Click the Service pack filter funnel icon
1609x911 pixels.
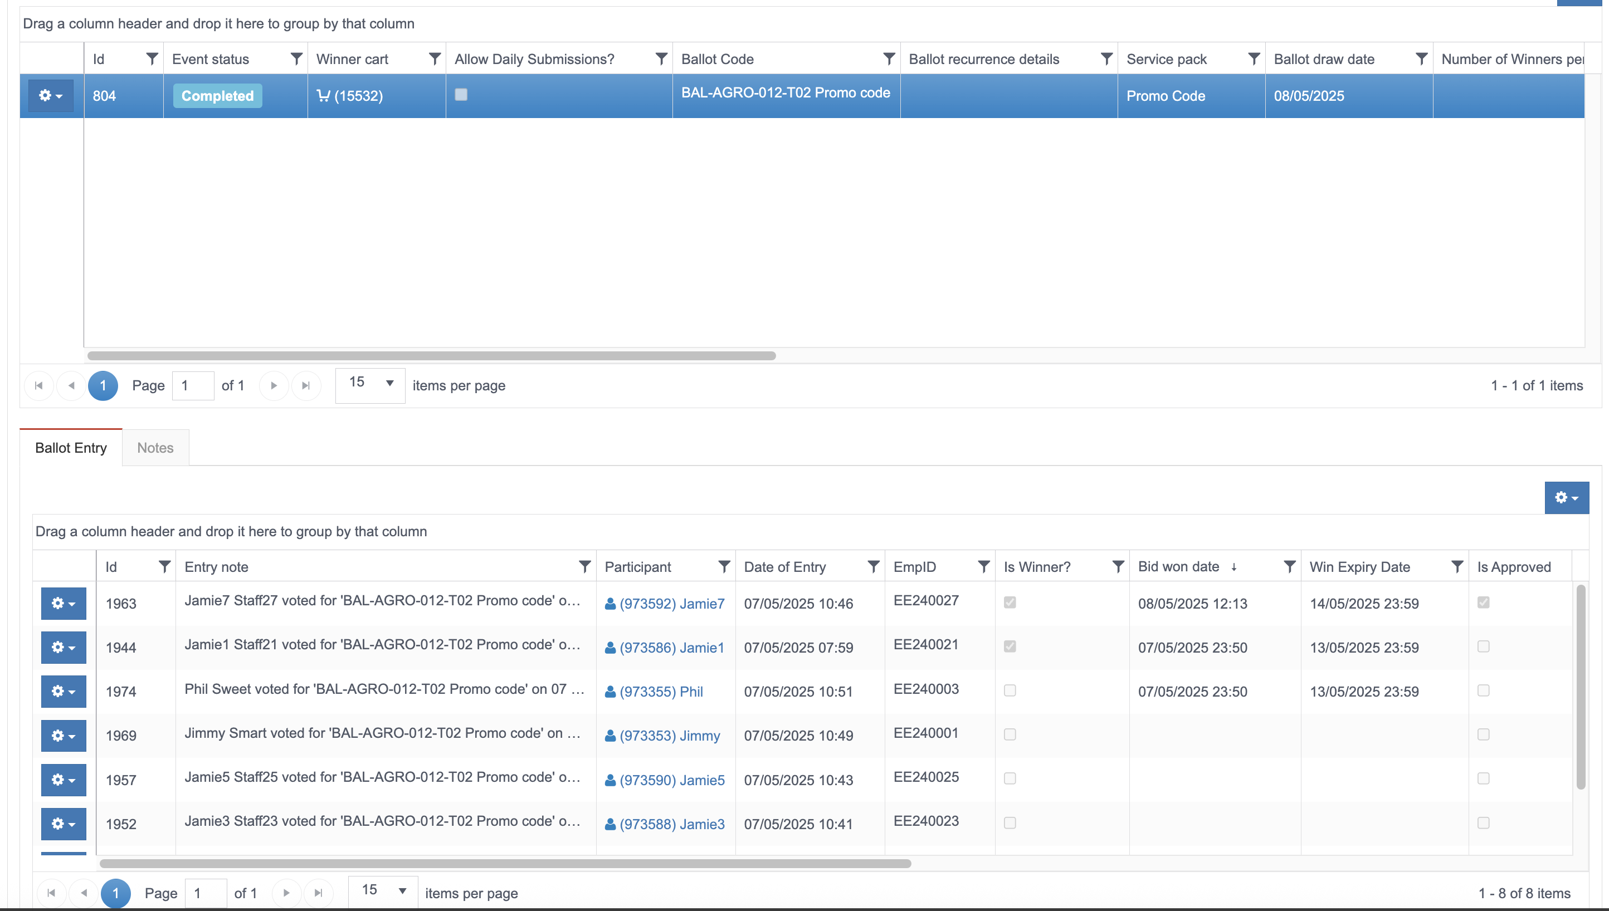pyautogui.click(x=1254, y=59)
